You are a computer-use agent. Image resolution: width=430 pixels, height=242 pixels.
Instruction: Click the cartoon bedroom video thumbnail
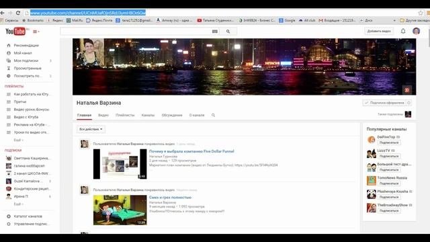[120, 210]
